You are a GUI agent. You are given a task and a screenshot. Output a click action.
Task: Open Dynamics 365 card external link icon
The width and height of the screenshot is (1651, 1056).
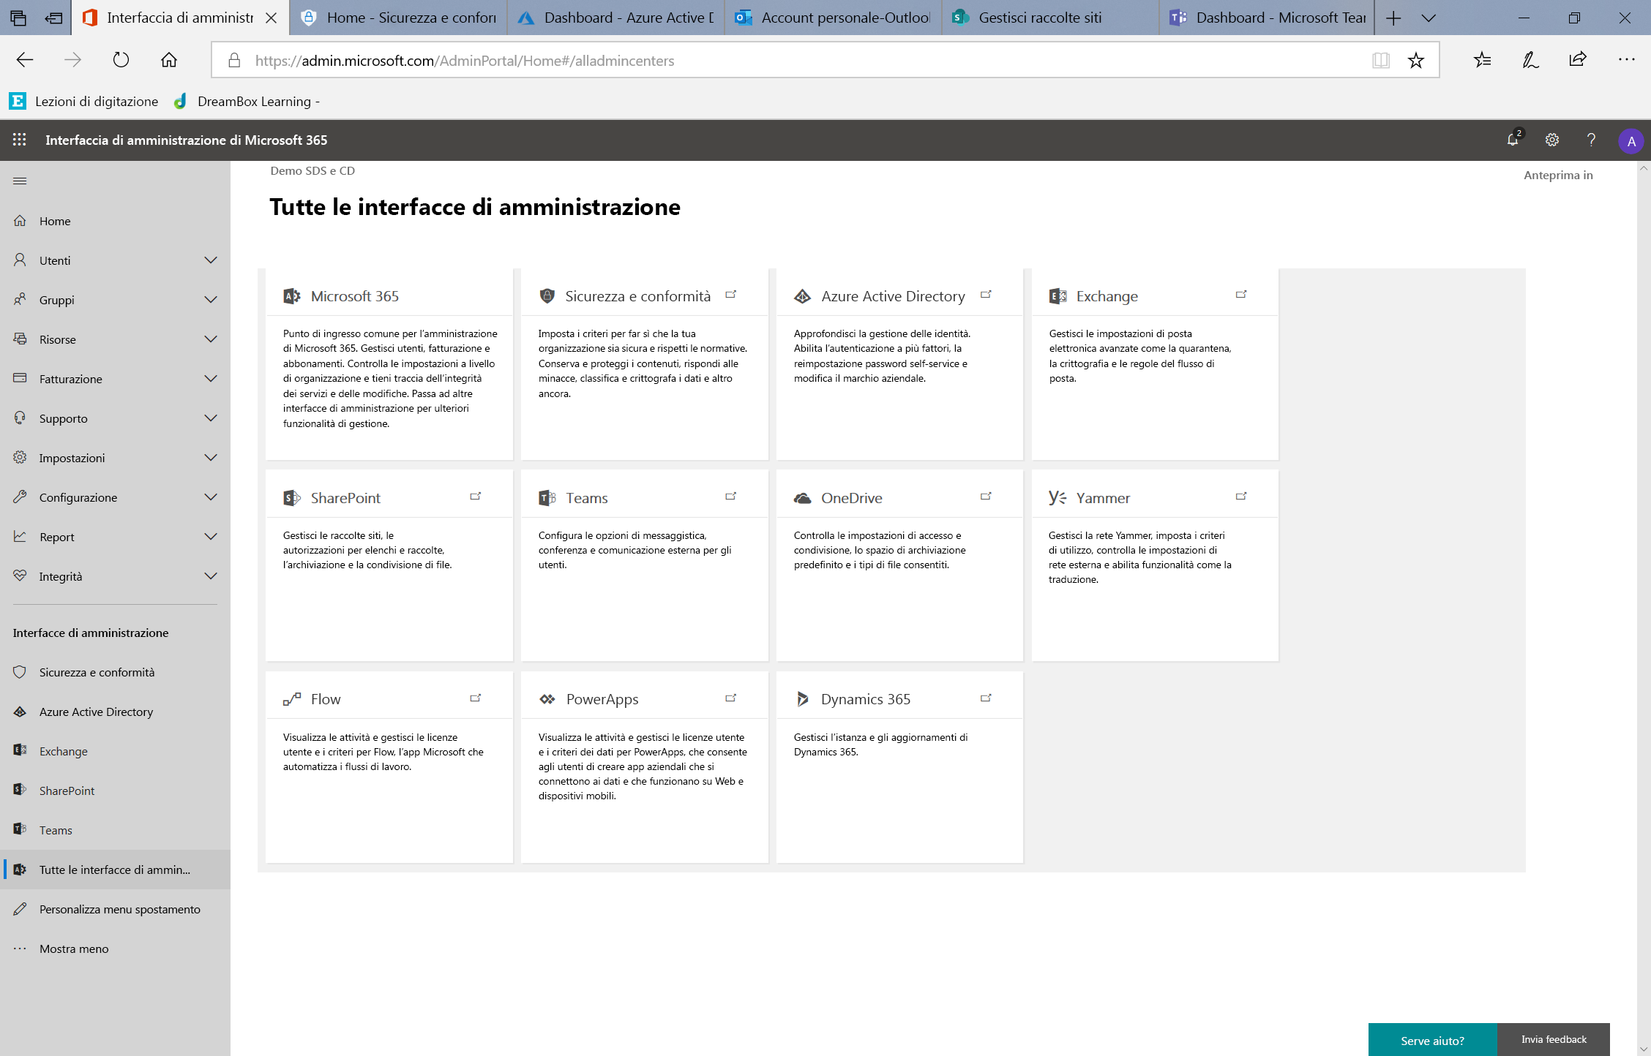[986, 698]
